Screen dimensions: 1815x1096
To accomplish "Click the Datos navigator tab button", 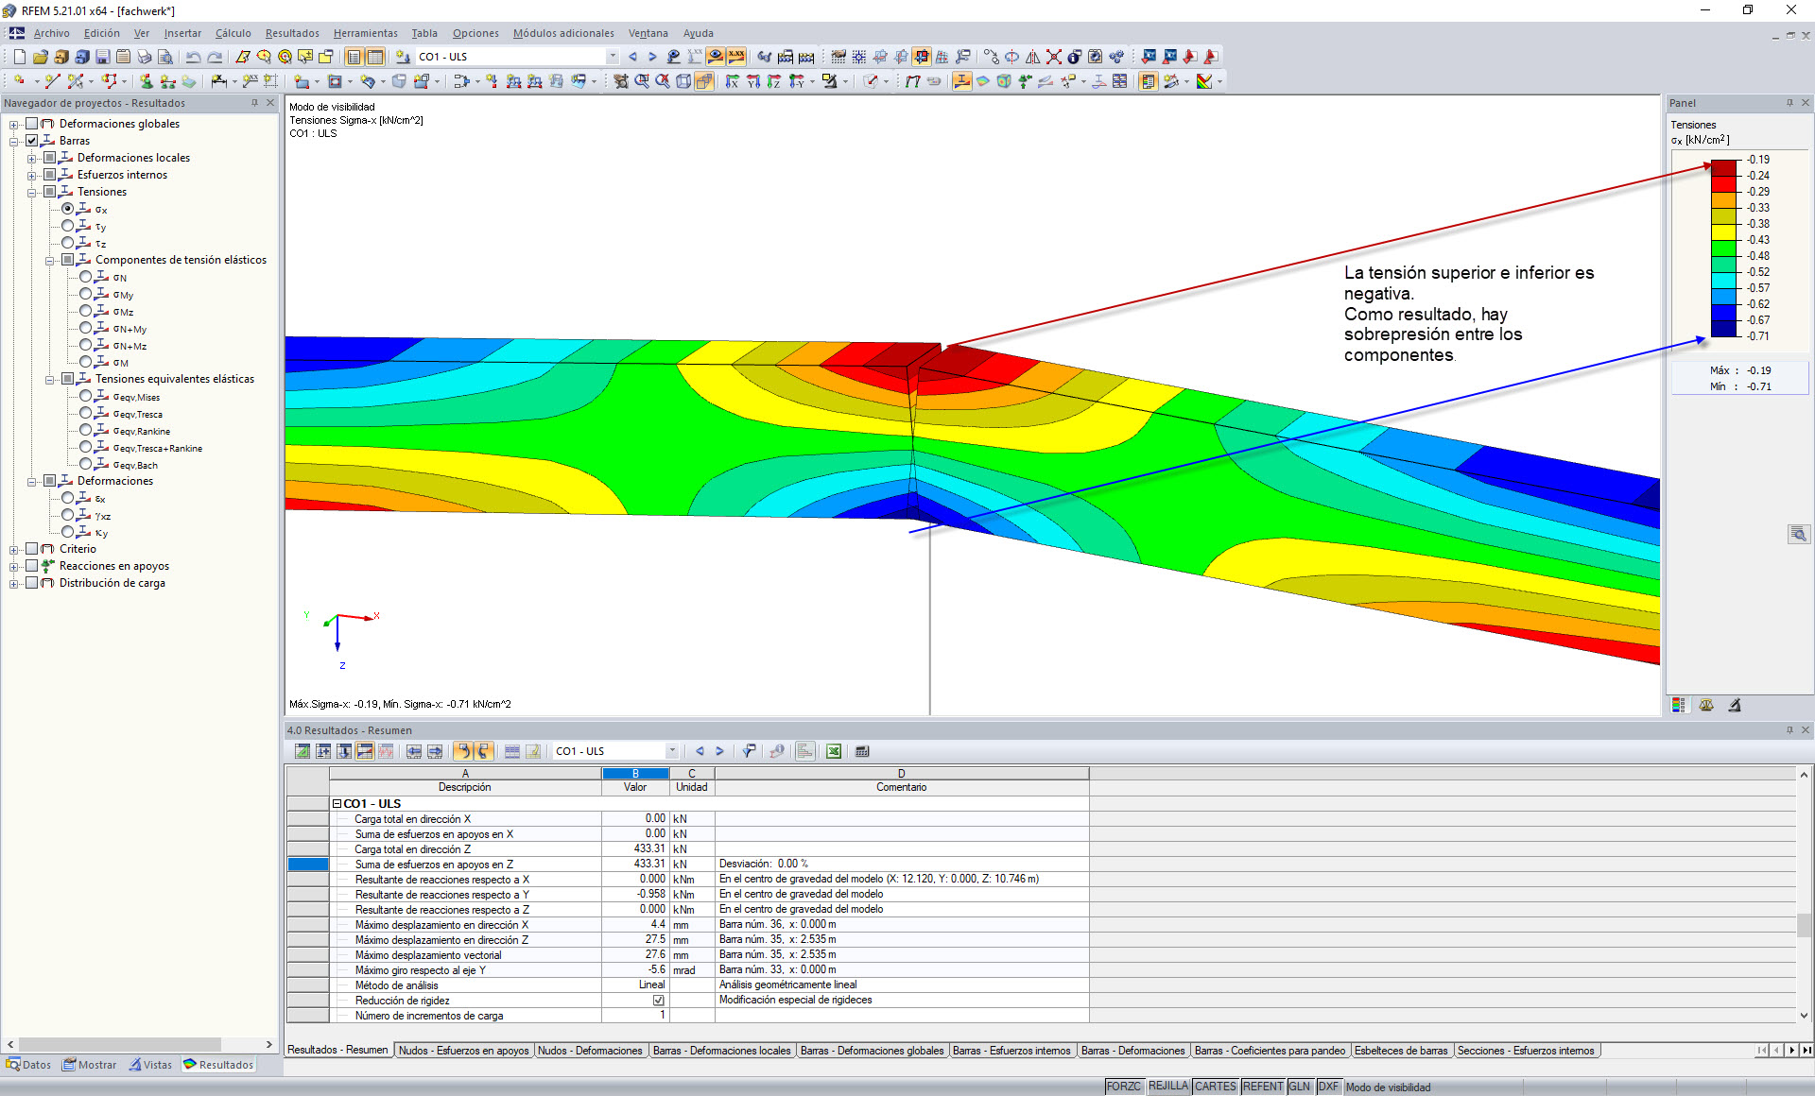I will [28, 1065].
